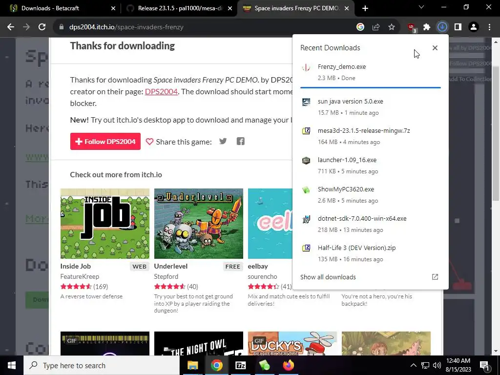Open Firefox from taskbar
Screen dimensions: 500x375
point(288,365)
